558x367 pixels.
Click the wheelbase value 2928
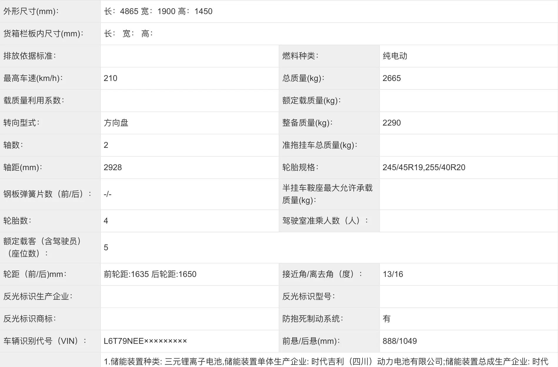[x=113, y=168]
